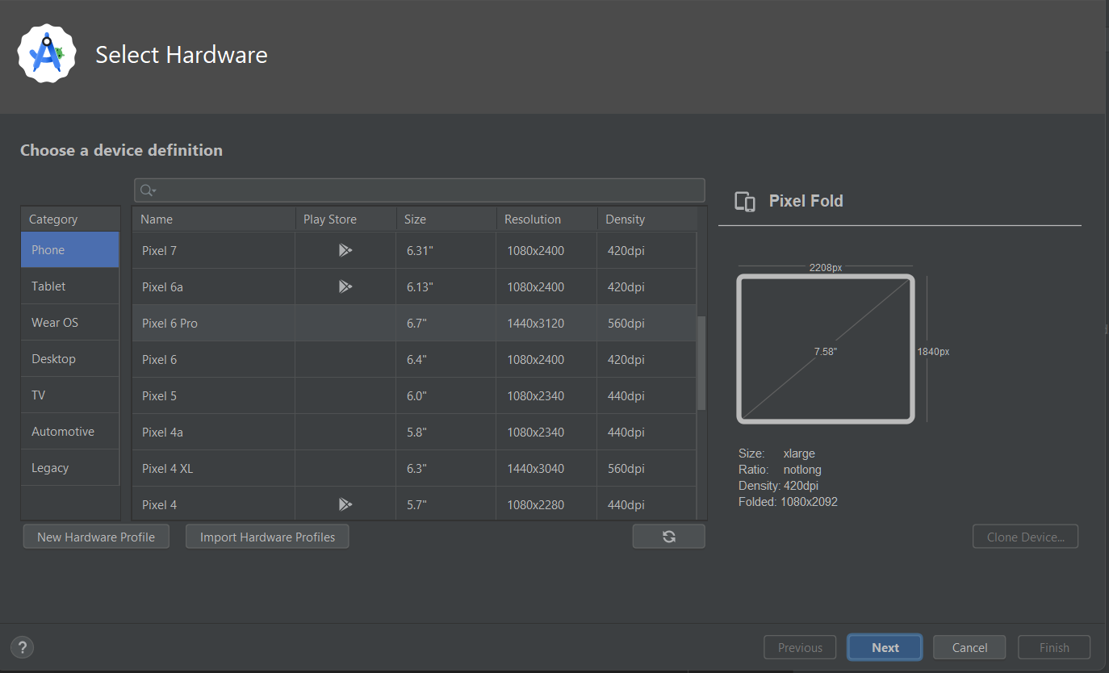This screenshot has width=1109, height=673.
Task: Sort devices by Name column header
Action: (x=157, y=219)
